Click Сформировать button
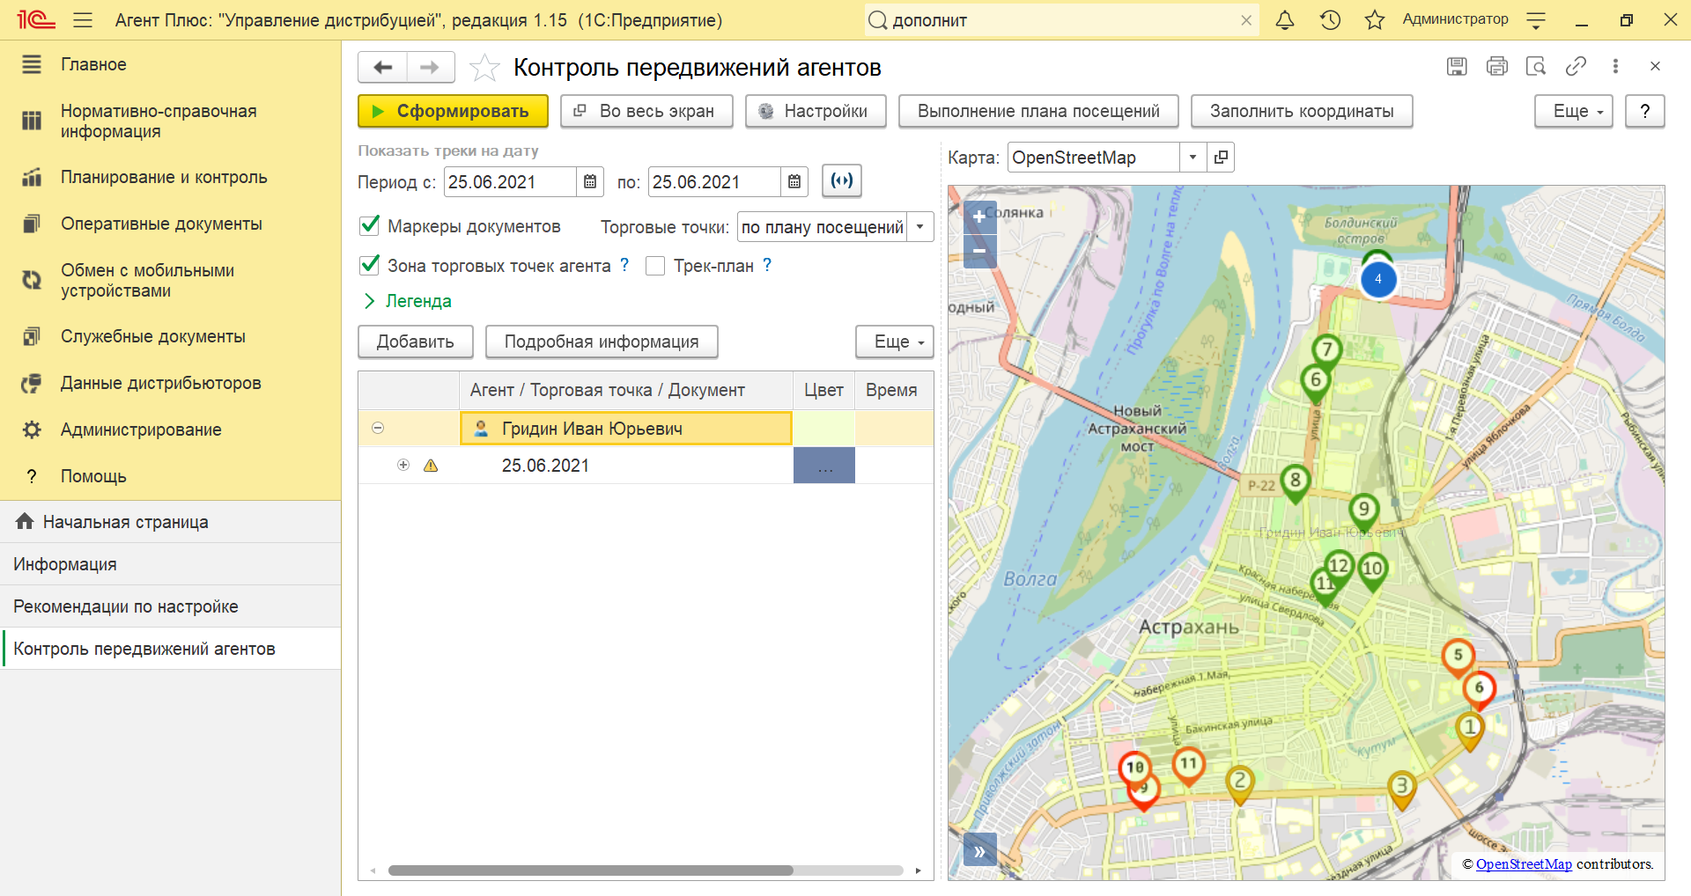The width and height of the screenshot is (1691, 896). click(x=453, y=111)
